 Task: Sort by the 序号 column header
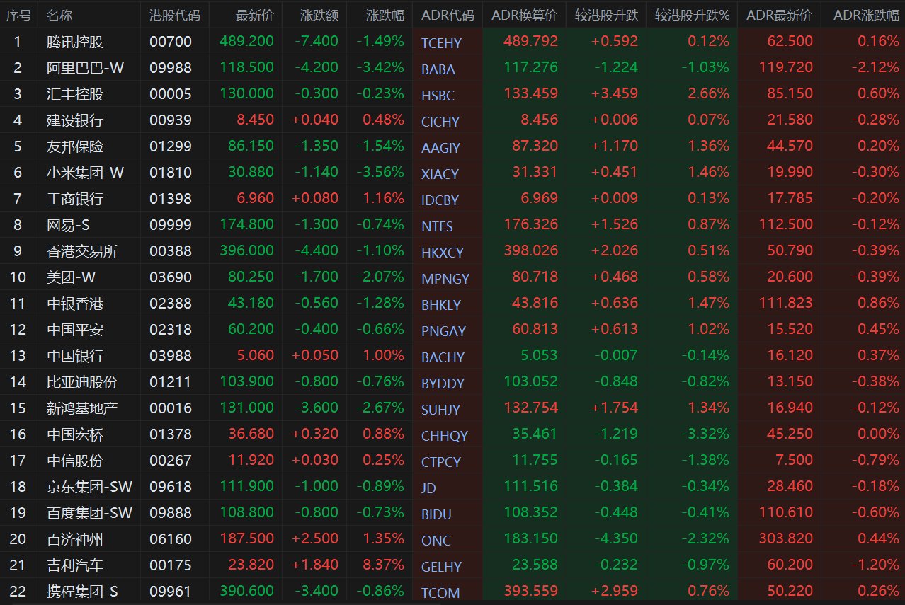click(18, 15)
